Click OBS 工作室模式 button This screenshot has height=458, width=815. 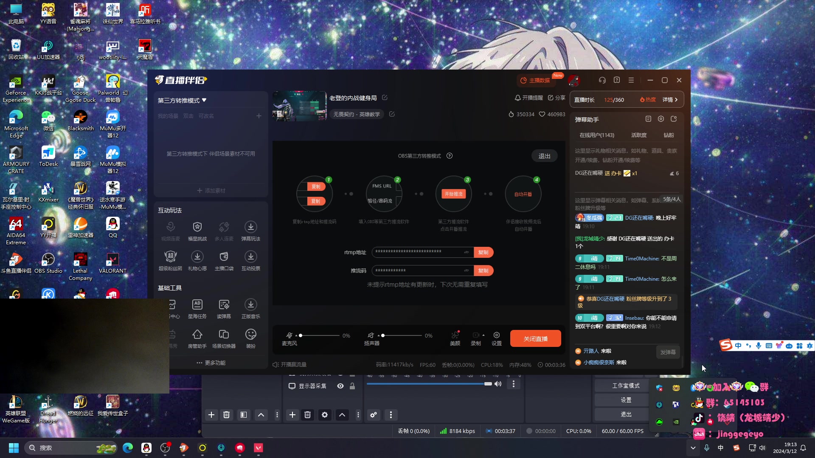pos(626,385)
